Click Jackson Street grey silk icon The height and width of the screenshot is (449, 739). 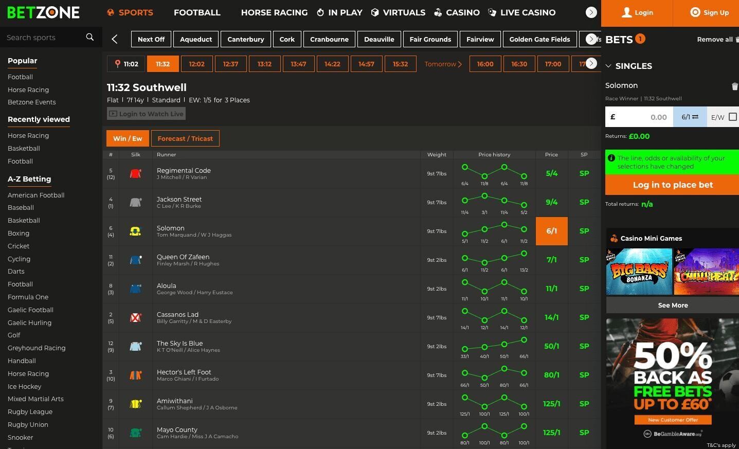(x=136, y=203)
